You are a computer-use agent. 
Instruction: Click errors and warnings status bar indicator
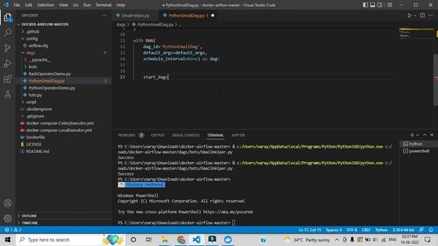13,230
